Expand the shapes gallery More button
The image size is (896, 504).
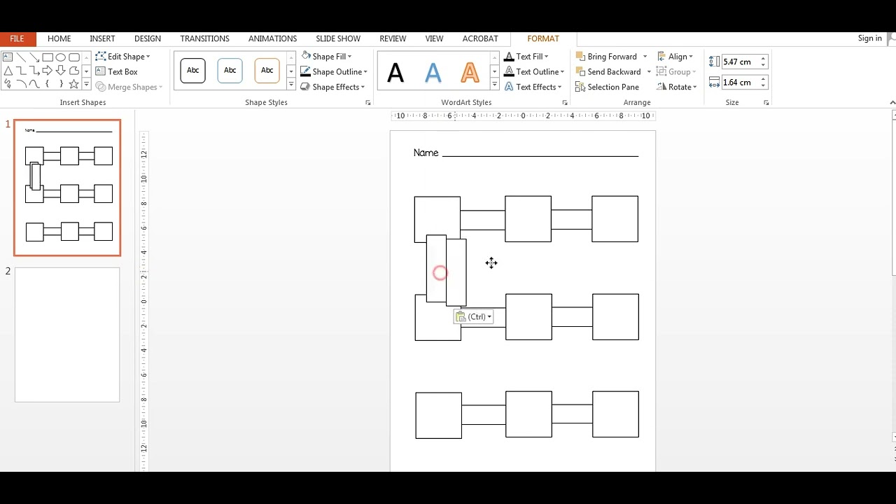pos(86,84)
